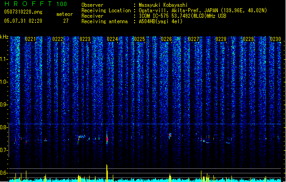Click the 1.1 kHz axis tick label
Screen dimensions: 286x182
click(4, 59)
